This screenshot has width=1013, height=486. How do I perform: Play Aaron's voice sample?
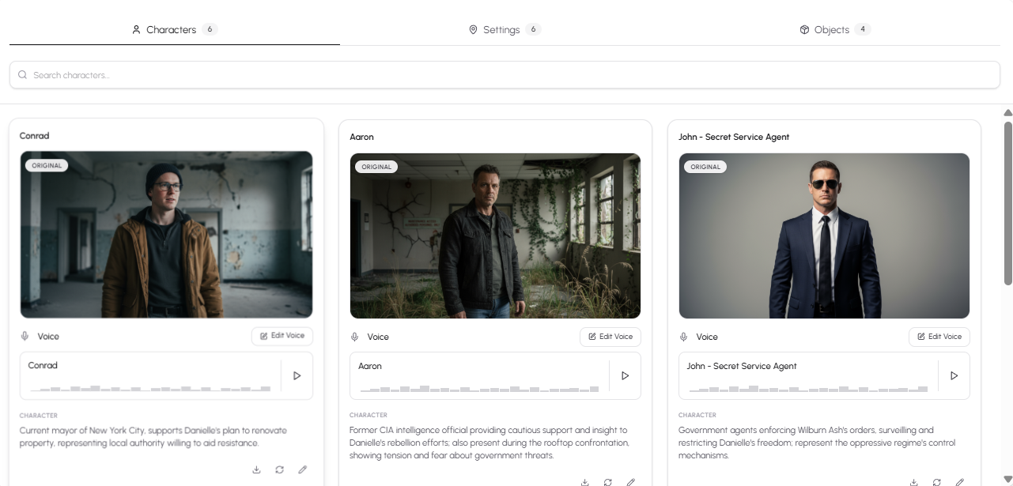pyautogui.click(x=626, y=376)
